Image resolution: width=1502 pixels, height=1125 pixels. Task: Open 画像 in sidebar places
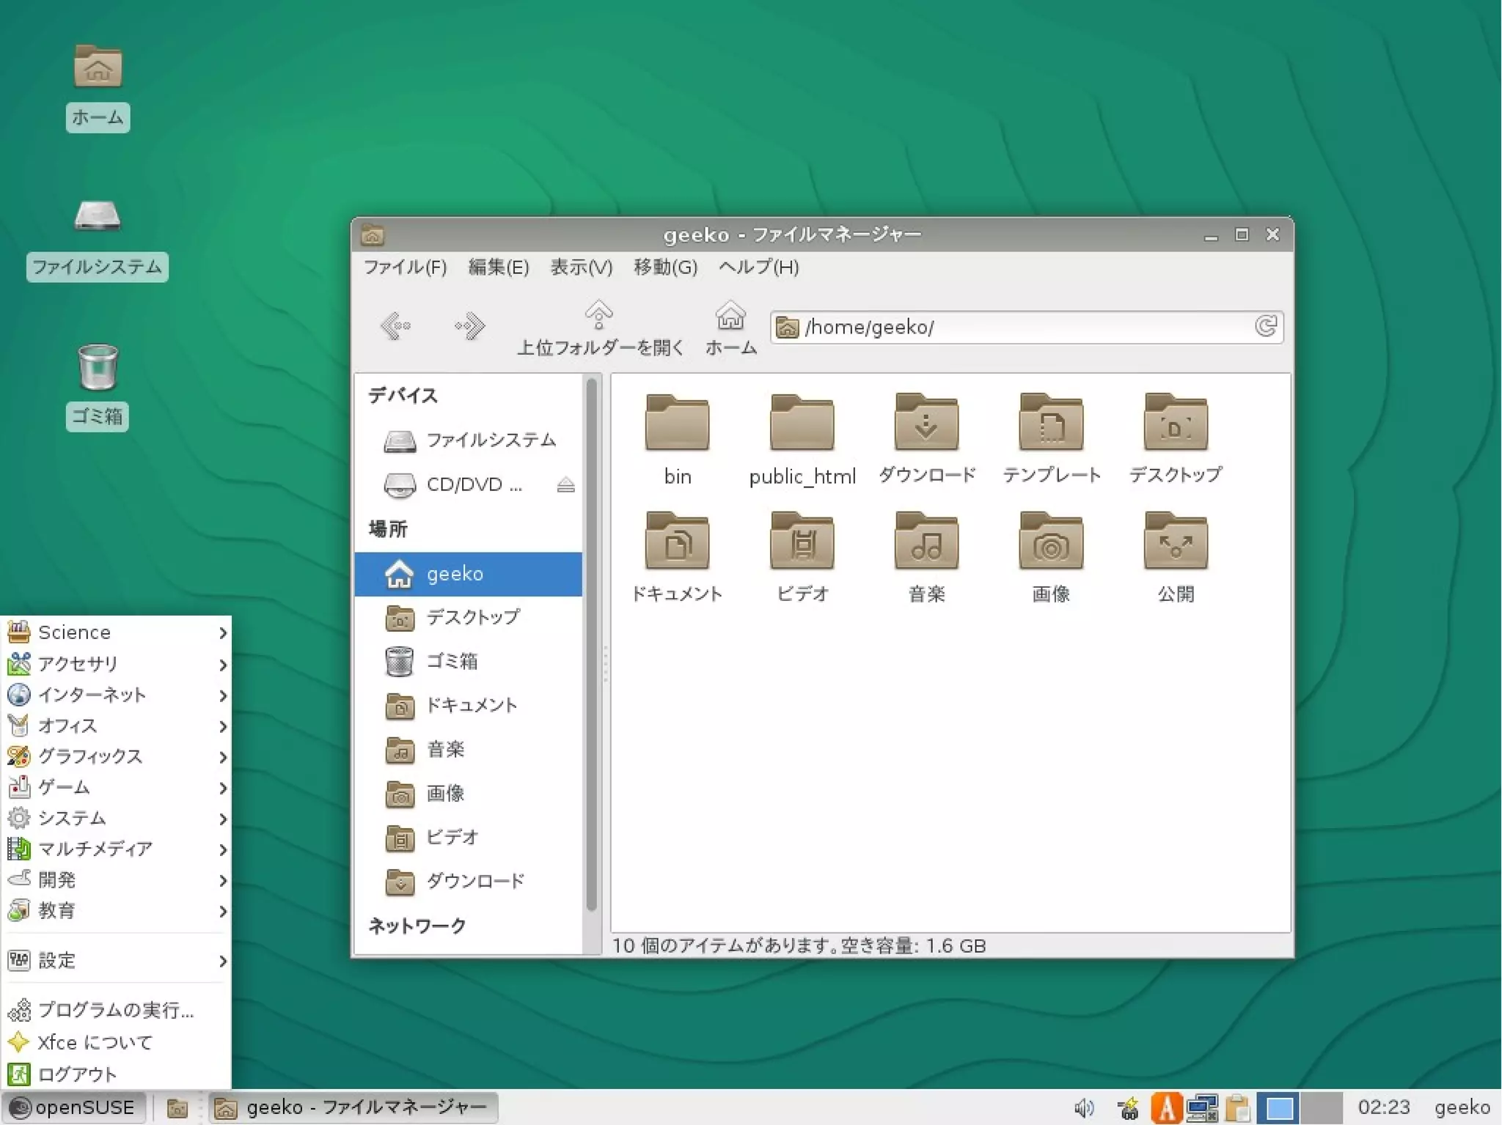pos(469,794)
